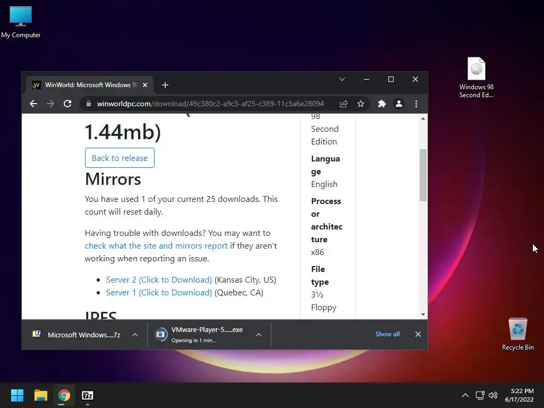Screen dimensions: 544x408
Task: Reload the WinWorld page
Action: point(67,104)
